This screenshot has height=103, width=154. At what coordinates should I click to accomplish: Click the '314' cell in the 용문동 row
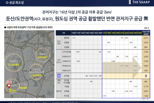(122, 38)
